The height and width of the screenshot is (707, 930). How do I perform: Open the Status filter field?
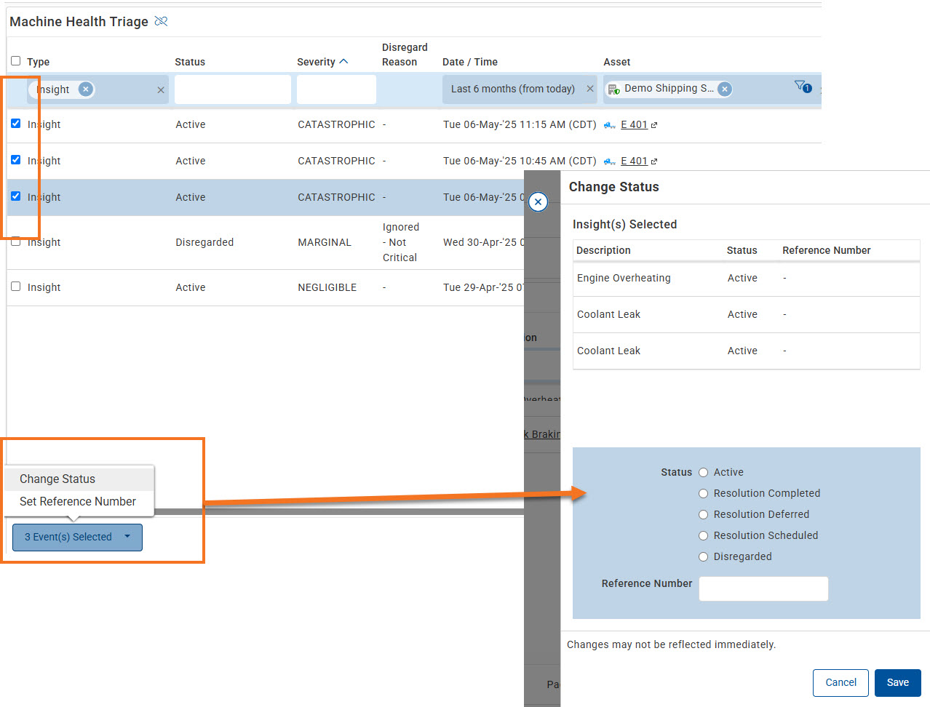(x=233, y=89)
